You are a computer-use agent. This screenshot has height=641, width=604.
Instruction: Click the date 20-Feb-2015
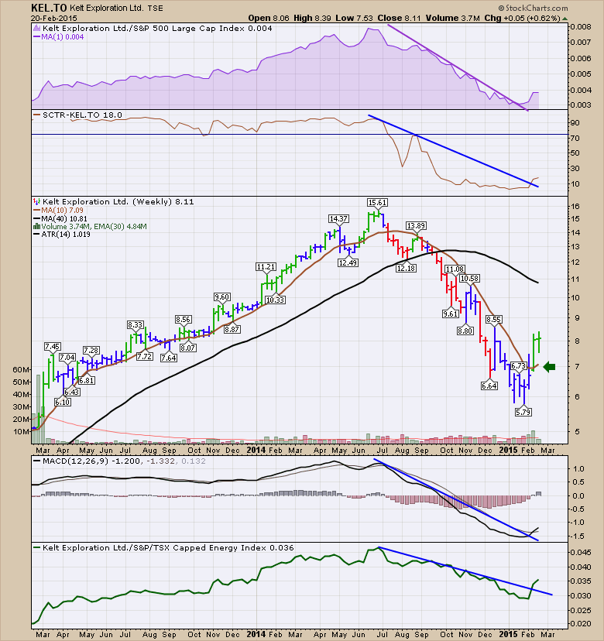[x=53, y=19]
